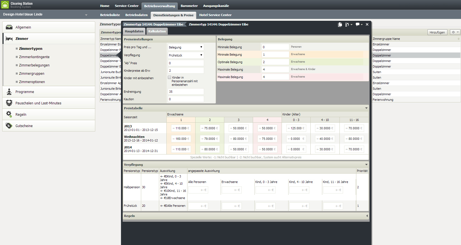Click the Gutscheine tag icon
This screenshot has height=245, width=461.
pyautogui.click(x=9, y=126)
